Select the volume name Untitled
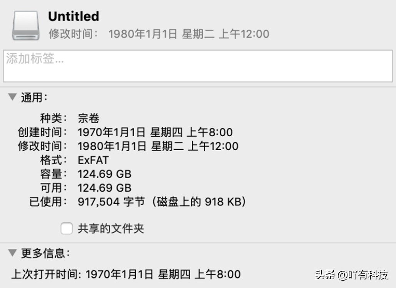Image resolution: width=396 pixels, height=288 pixels. pos(73,16)
